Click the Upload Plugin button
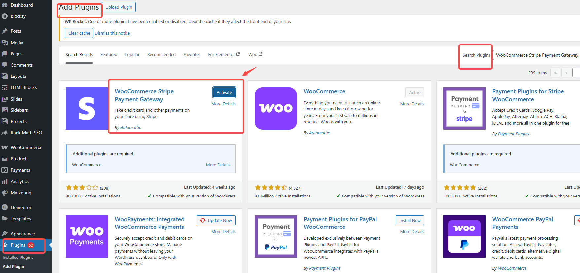 [x=119, y=7]
